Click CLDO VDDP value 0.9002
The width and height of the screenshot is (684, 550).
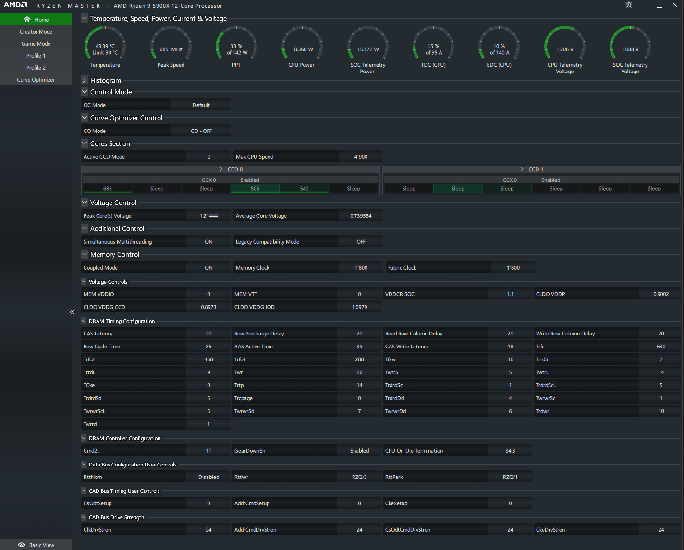[x=661, y=294]
